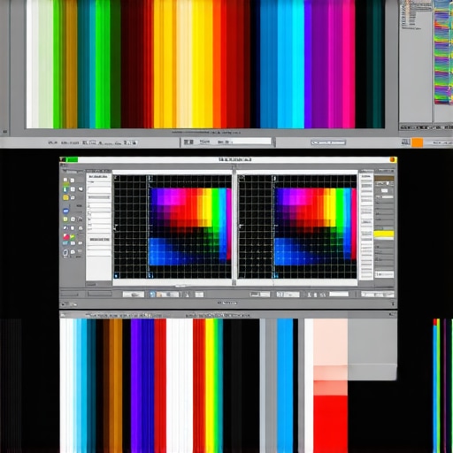Select the blue rounded icon in tool palette
This screenshot has width=453, height=453.
coord(65,211)
